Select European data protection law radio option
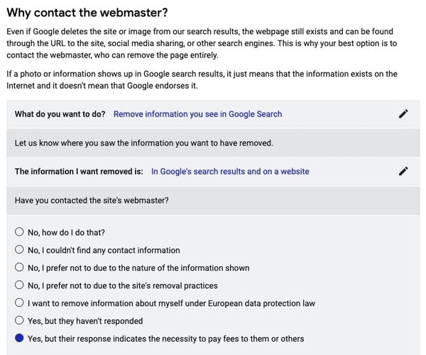 19,303
